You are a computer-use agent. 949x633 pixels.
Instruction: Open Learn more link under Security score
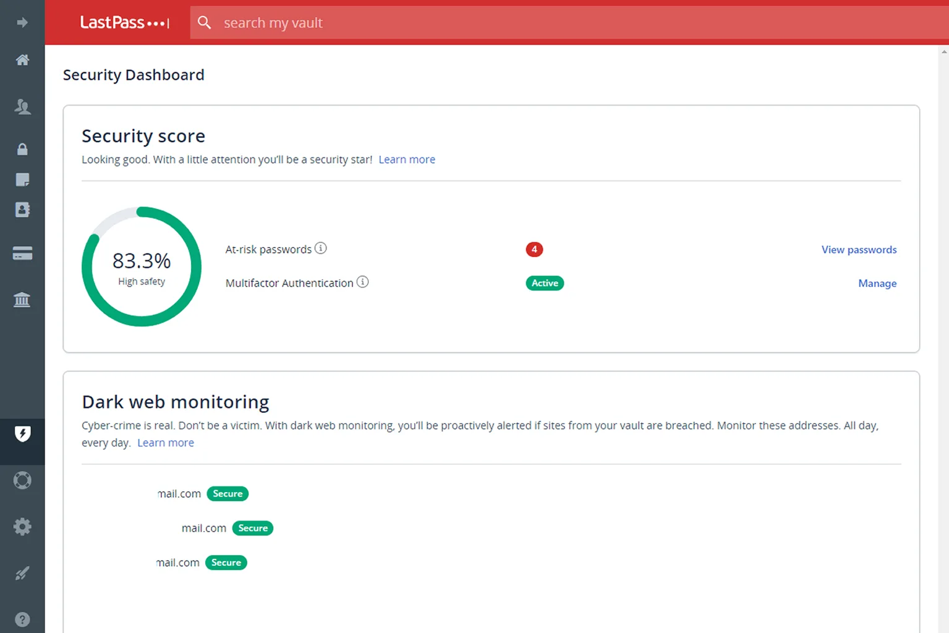(x=407, y=159)
